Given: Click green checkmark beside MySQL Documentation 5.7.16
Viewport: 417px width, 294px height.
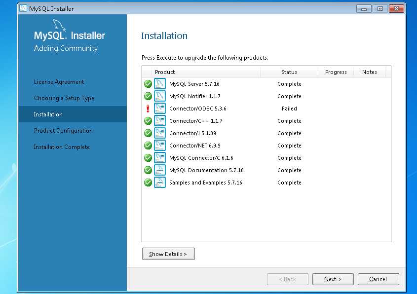Looking at the screenshot, I should pyautogui.click(x=148, y=170).
